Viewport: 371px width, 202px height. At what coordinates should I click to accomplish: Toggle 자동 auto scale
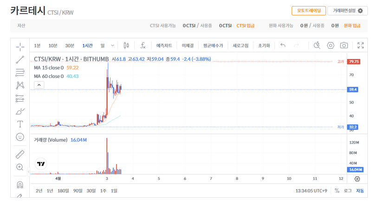coord(360,190)
